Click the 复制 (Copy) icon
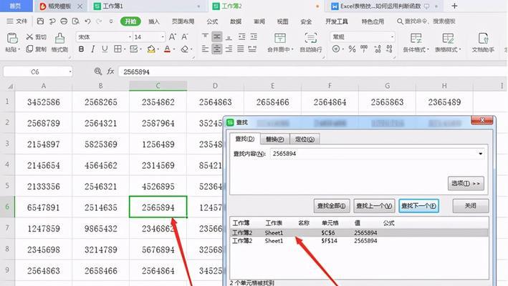The width and height of the screenshot is (508, 286). click(29, 49)
